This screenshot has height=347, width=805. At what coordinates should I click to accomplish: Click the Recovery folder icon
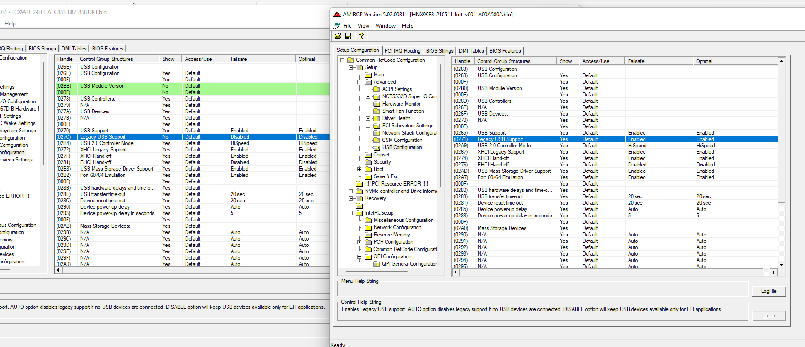pyautogui.click(x=360, y=199)
